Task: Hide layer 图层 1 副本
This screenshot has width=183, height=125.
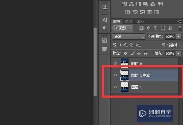Action: 115,75
